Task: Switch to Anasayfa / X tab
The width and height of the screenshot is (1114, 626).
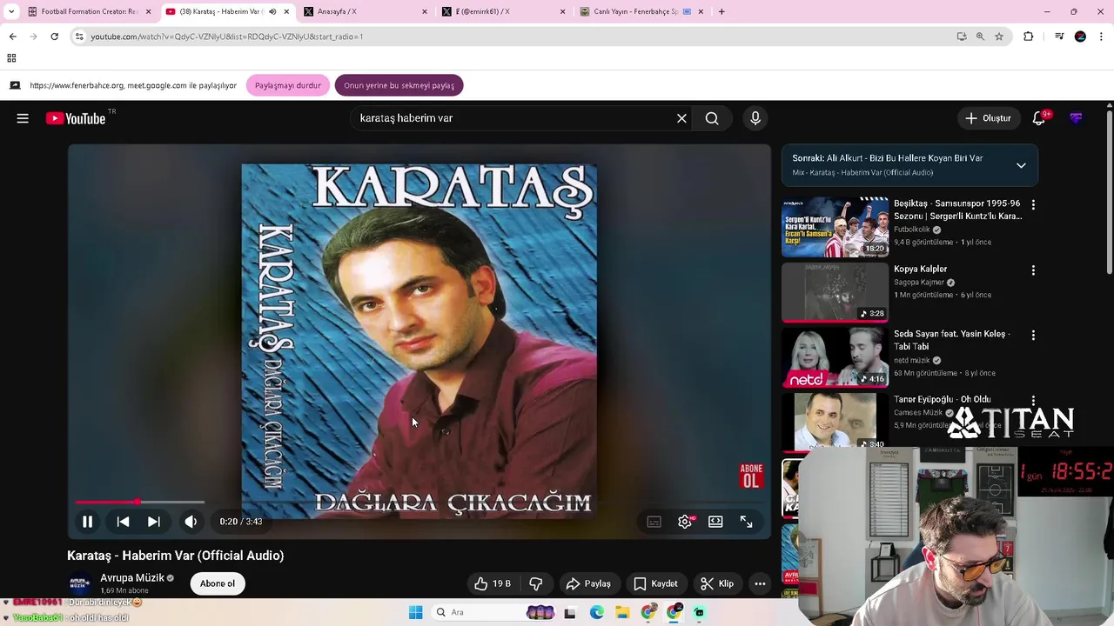Action: point(364,11)
